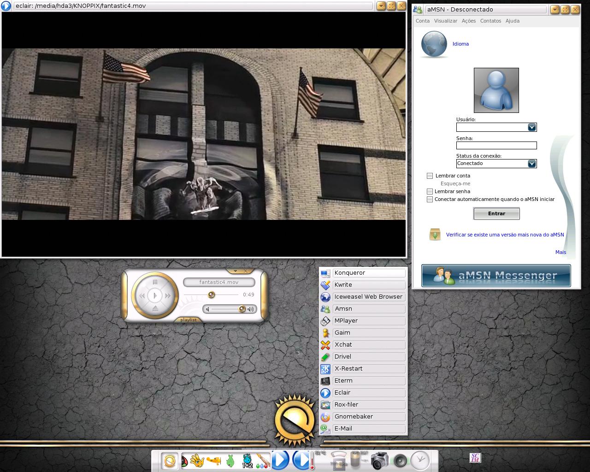Click the blue buddy avatar picture
The height and width of the screenshot is (472, 590).
(x=496, y=90)
